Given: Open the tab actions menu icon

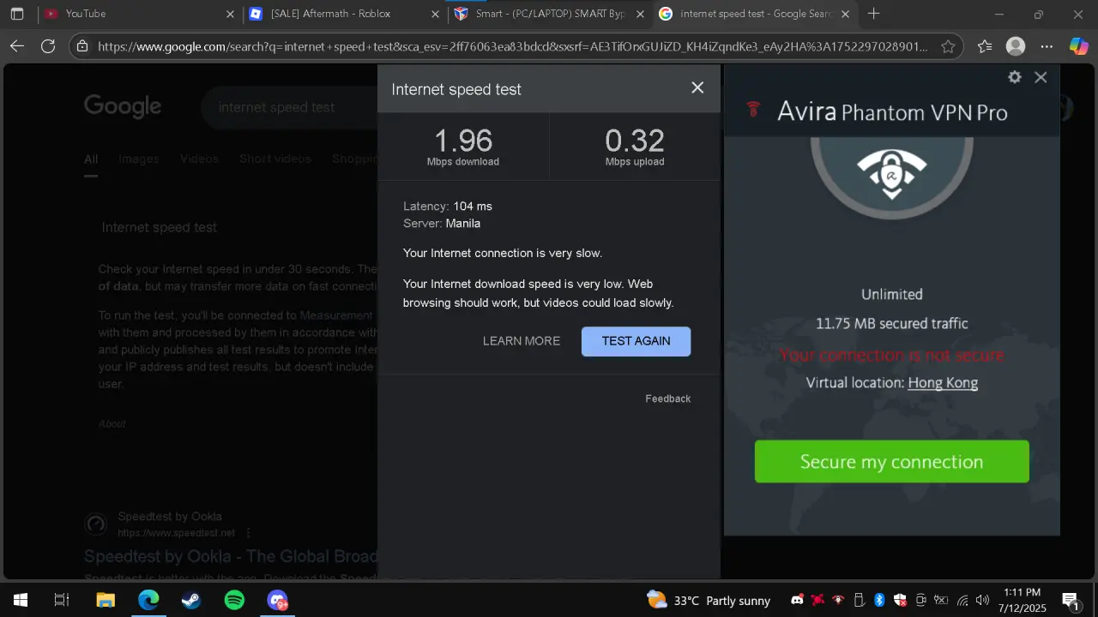Looking at the screenshot, I should coord(17,15).
